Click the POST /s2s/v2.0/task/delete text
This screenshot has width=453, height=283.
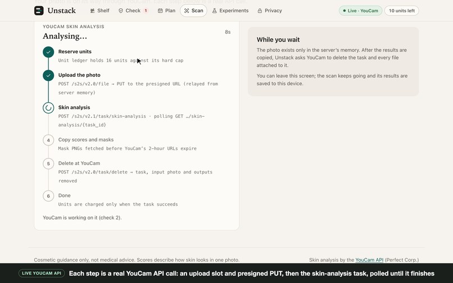coord(135,176)
